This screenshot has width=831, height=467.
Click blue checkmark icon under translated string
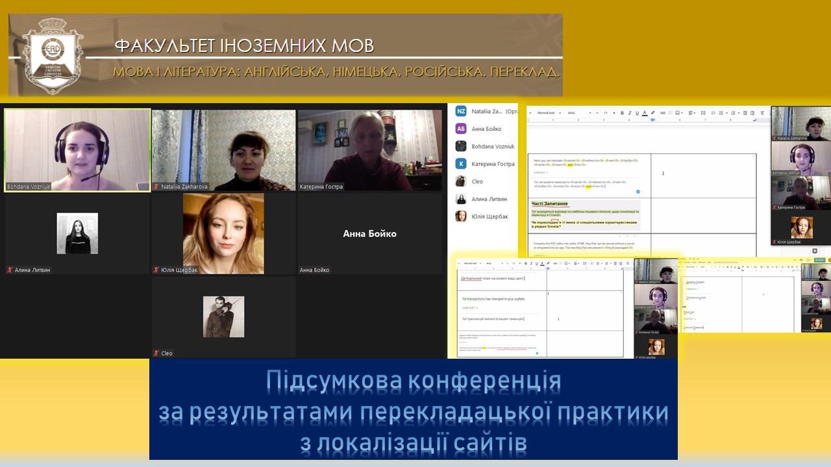click(638, 191)
